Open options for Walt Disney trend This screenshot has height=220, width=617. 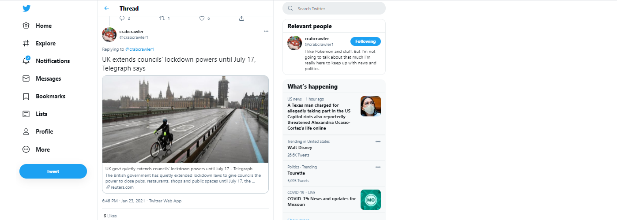378,142
